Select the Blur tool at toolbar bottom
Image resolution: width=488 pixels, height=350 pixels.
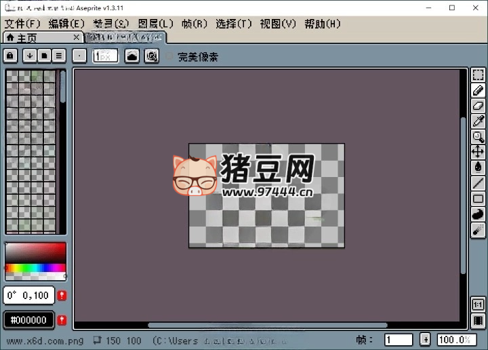[x=478, y=231]
